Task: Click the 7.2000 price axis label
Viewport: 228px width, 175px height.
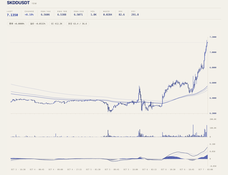Action: click(x=213, y=37)
